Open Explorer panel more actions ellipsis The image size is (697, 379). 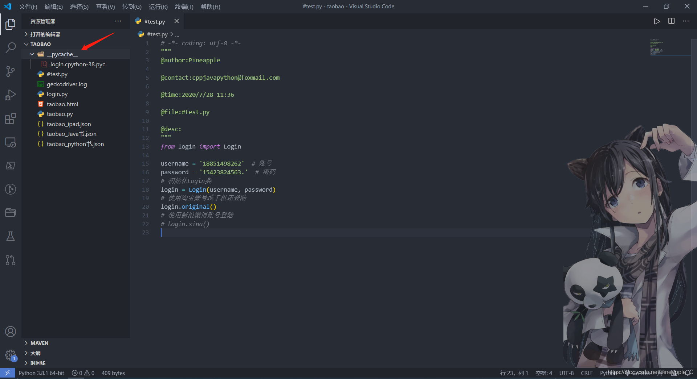tap(118, 21)
